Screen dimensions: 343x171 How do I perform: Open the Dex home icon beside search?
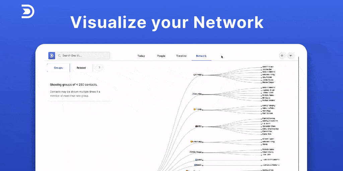click(52, 56)
